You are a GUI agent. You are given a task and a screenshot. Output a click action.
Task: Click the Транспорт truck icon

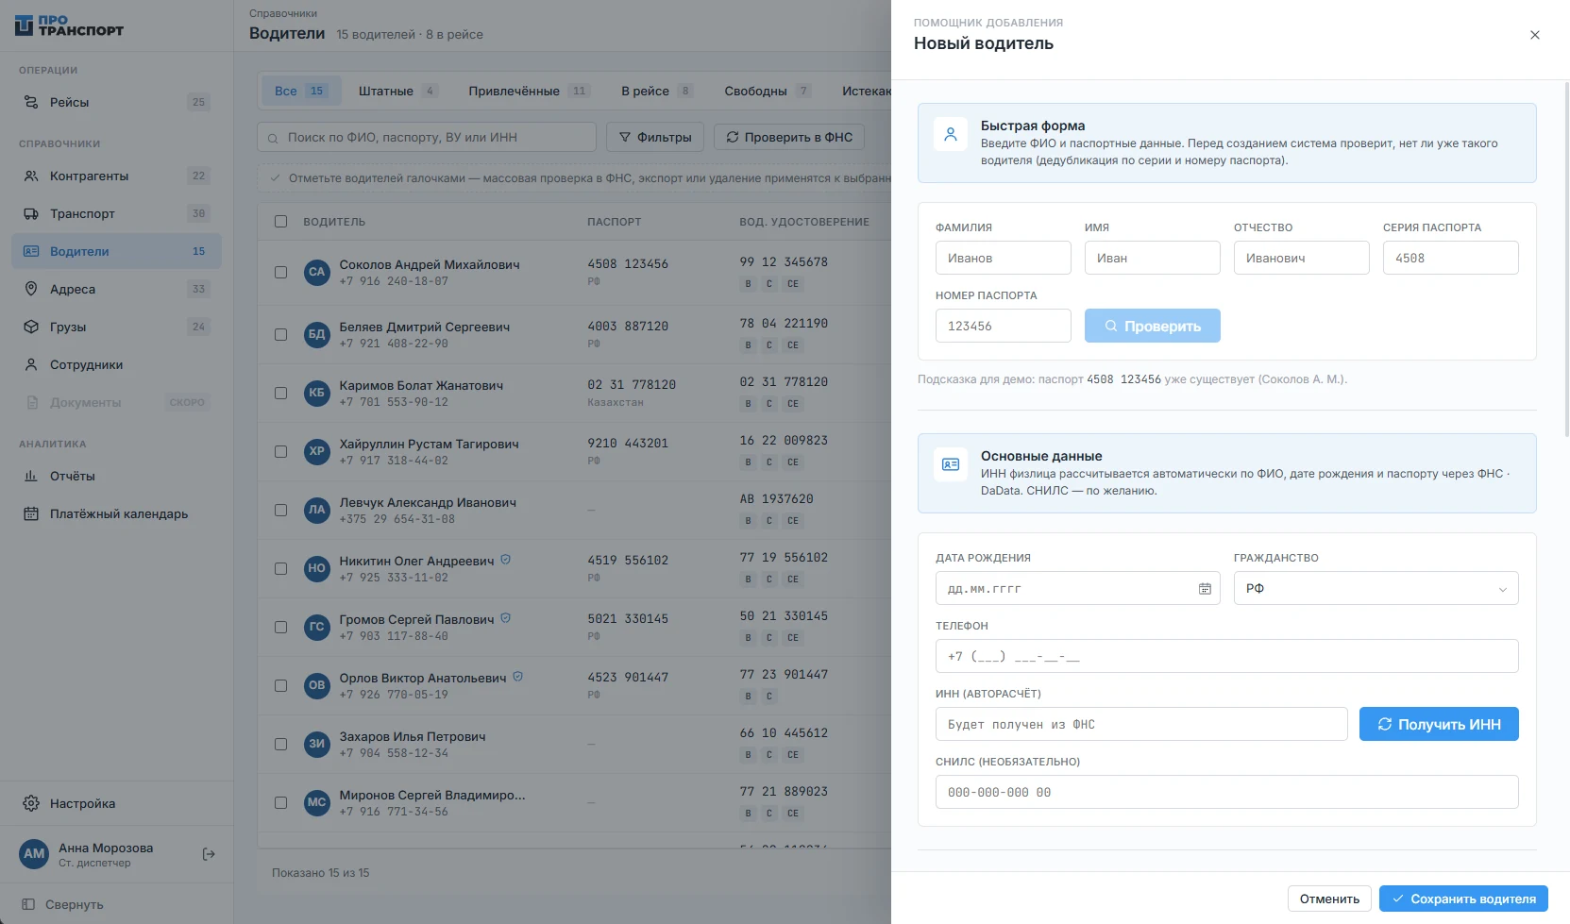pyautogui.click(x=31, y=213)
